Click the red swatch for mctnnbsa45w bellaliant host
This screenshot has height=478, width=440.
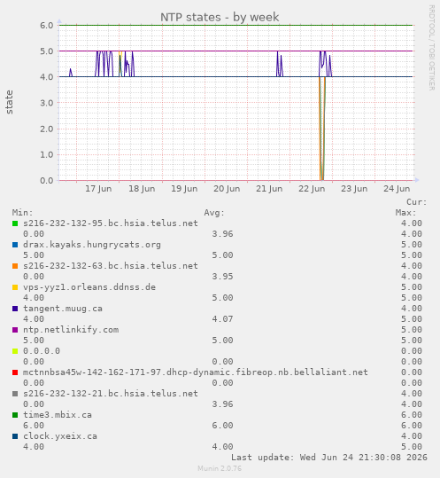[x=15, y=372]
